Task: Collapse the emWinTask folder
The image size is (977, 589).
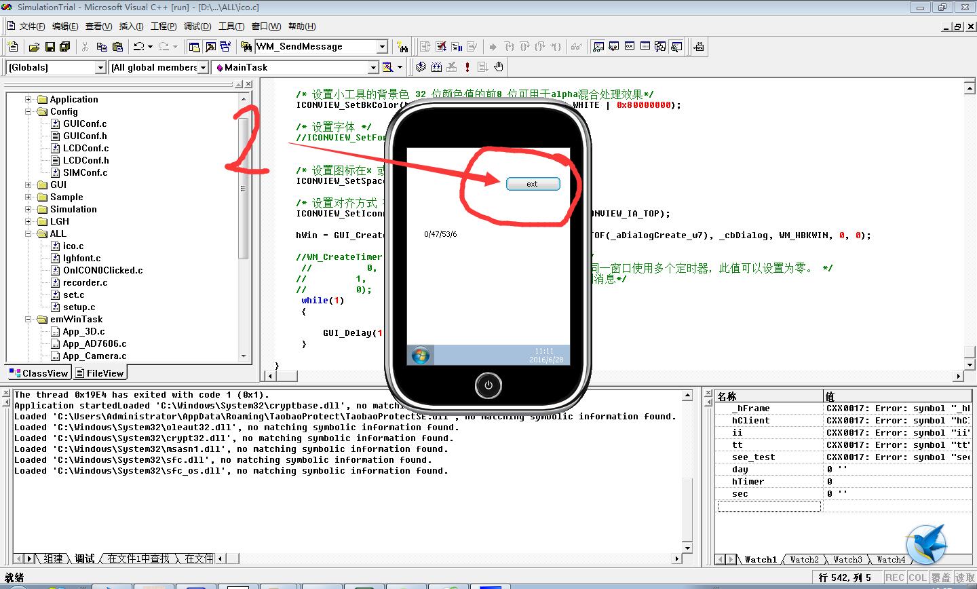Action: (x=28, y=319)
